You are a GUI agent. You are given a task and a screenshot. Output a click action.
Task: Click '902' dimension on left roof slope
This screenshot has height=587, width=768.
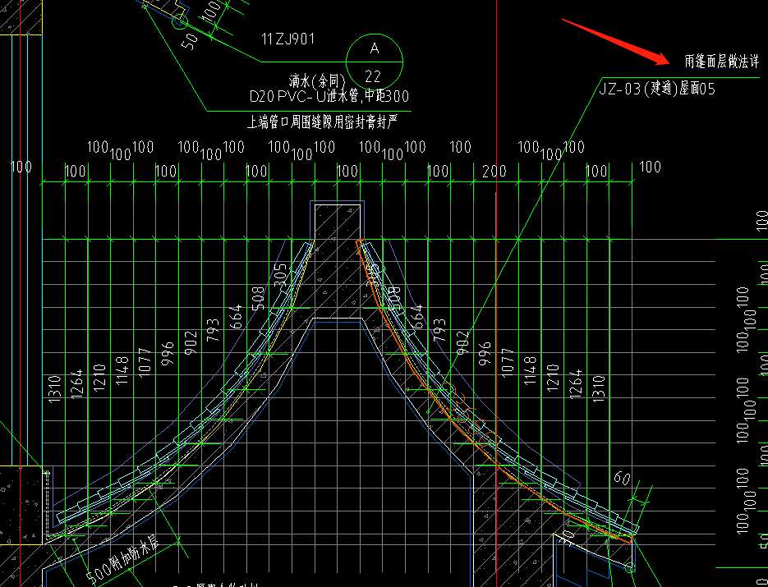click(191, 342)
